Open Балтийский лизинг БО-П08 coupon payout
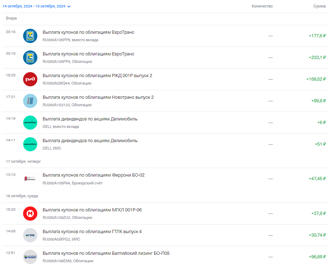The height and width of the screenshot is (264, 332). pos(166,255)
